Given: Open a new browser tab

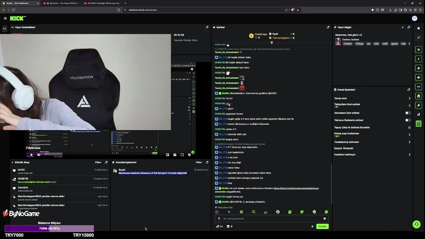Looking at the screenshot, I should coord(126,3).
